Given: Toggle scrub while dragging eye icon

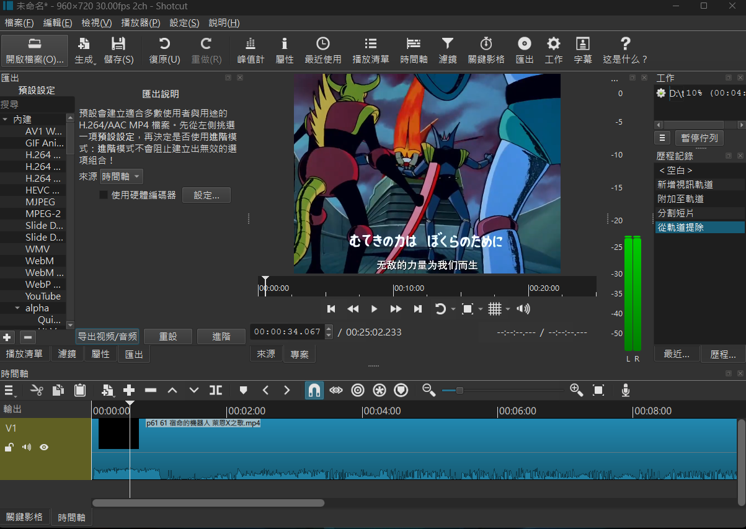Looking at the screenshot, I should point(336,390).
